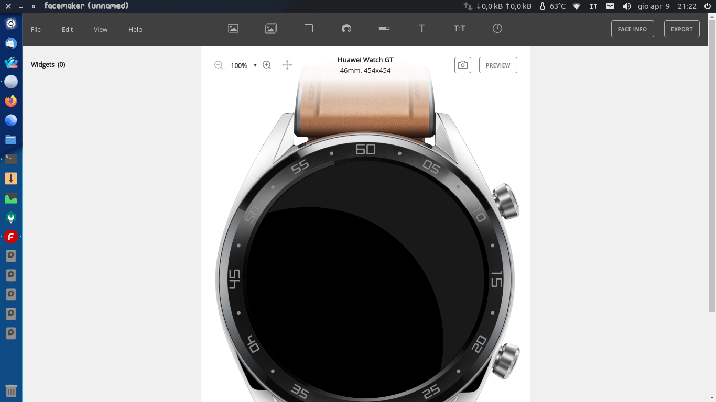Open the volume control in system tray

[x=627, y=6]
